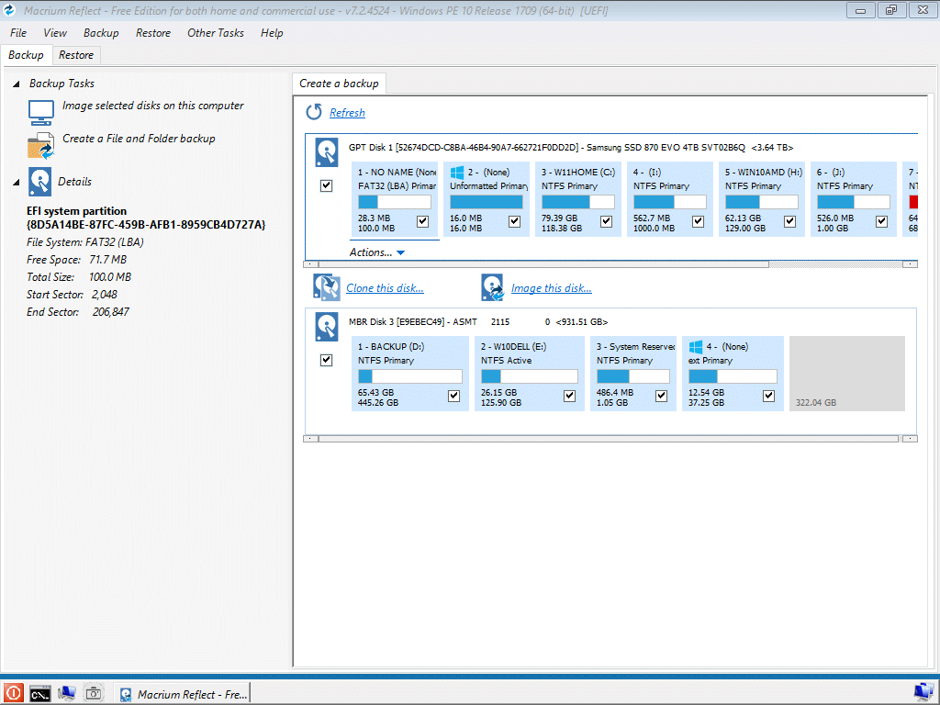Click the File and Folder backup icon

click(x=41, y=146)
